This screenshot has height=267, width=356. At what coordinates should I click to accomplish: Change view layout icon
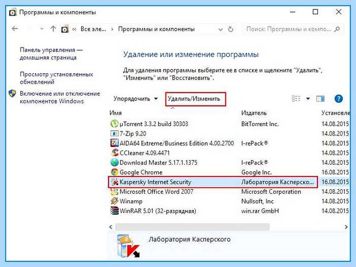(296, 99)
